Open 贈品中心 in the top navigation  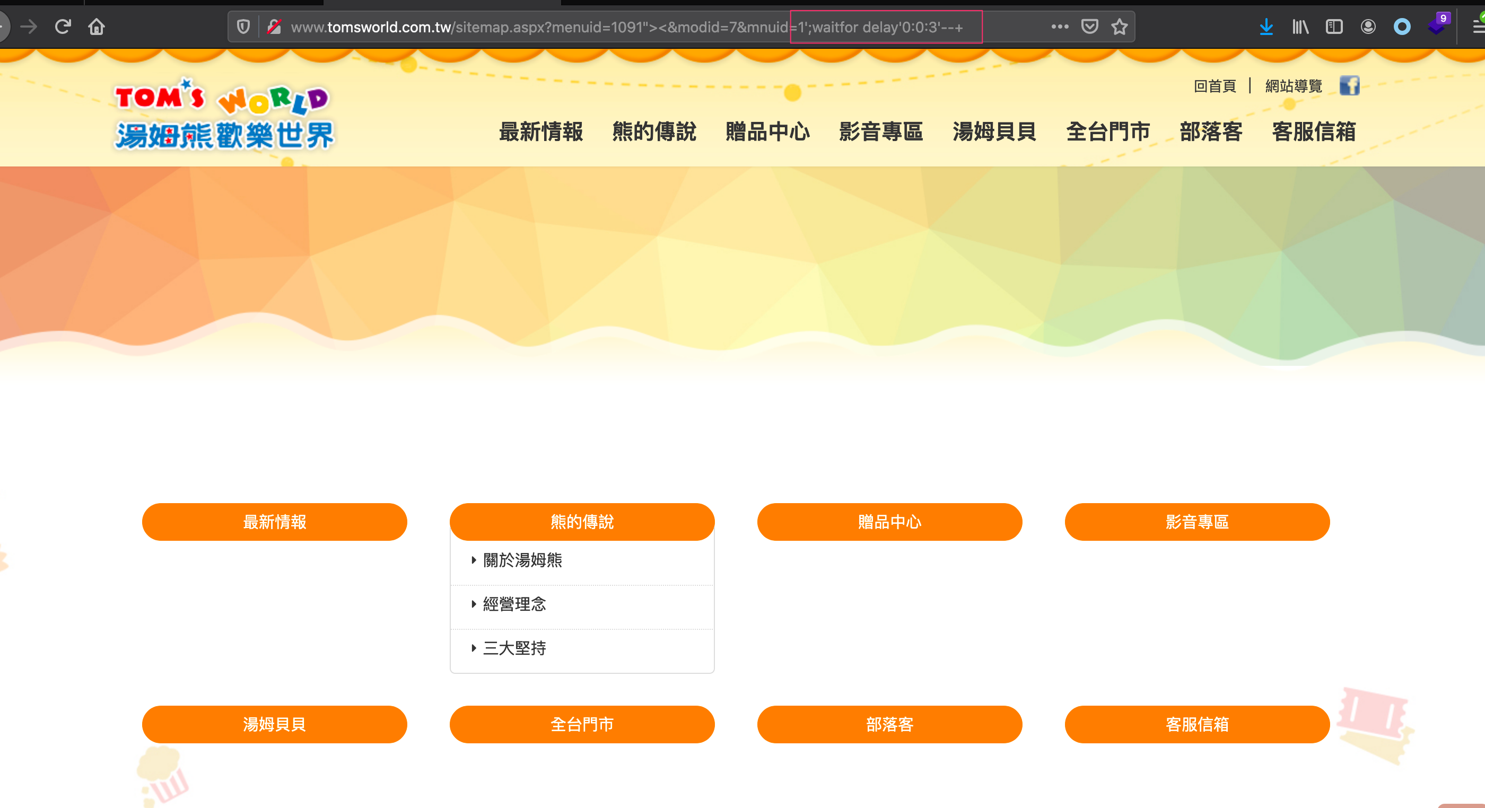(768, 132)
